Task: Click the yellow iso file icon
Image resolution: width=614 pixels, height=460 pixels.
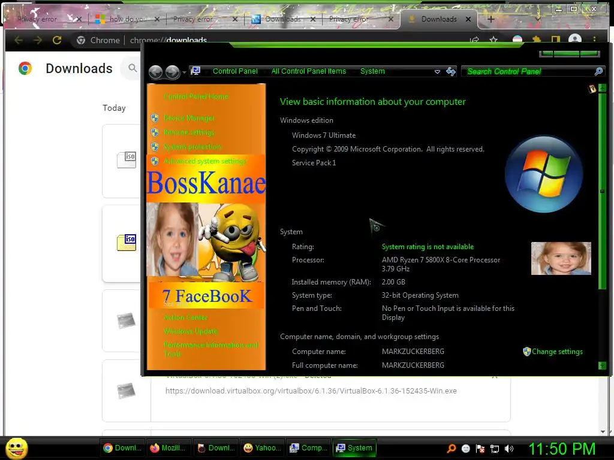Action: click(127, 243)
